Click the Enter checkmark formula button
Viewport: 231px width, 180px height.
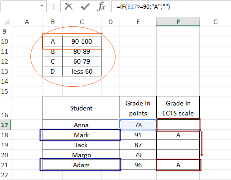pyautogui.click(x=85, y=6)
